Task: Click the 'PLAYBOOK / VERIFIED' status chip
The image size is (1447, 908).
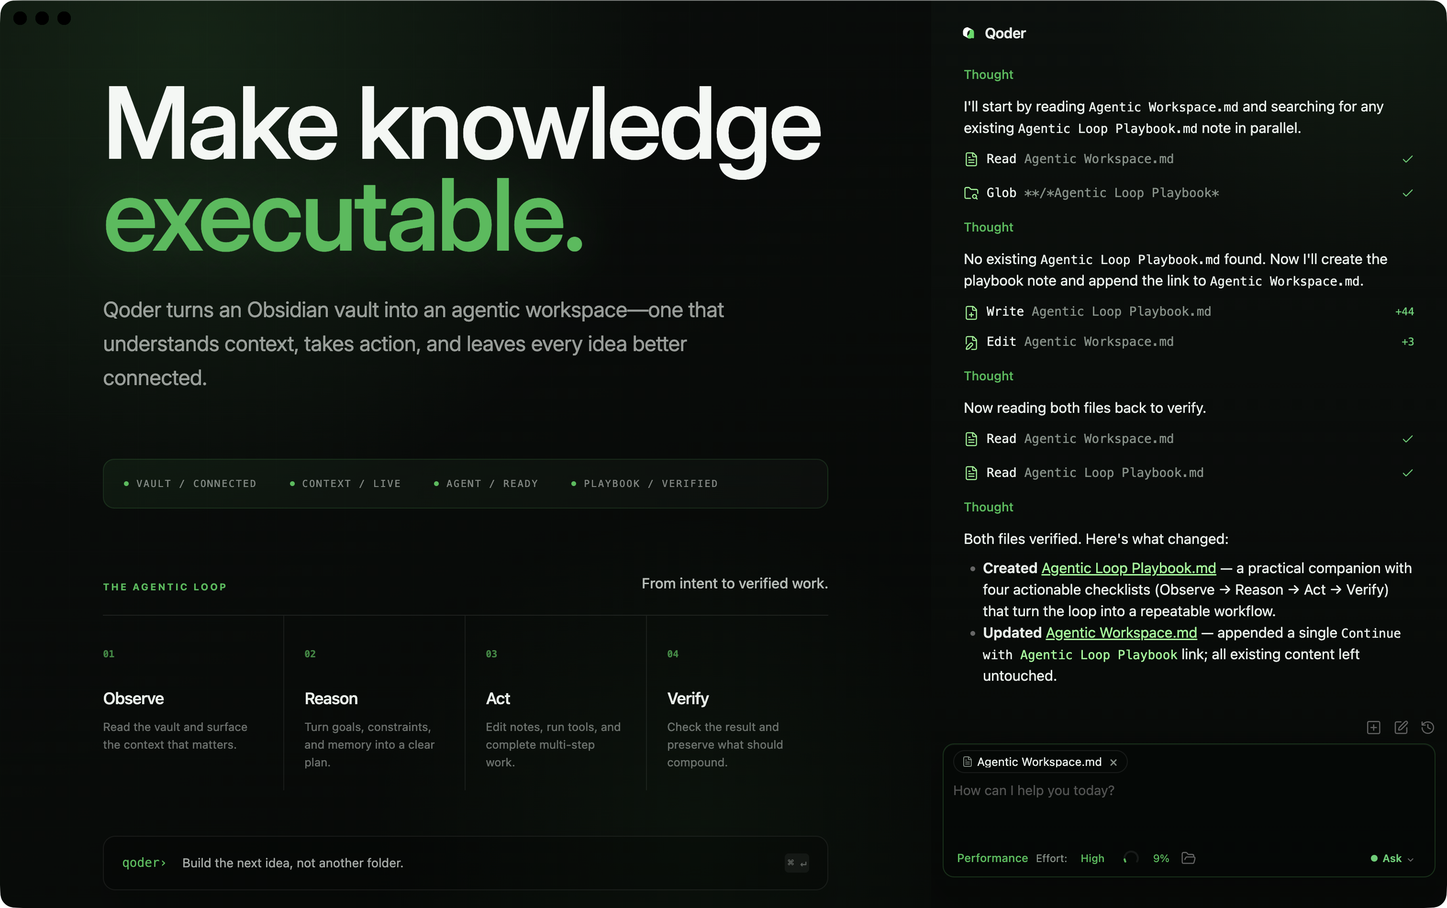Action: point(644,484)
